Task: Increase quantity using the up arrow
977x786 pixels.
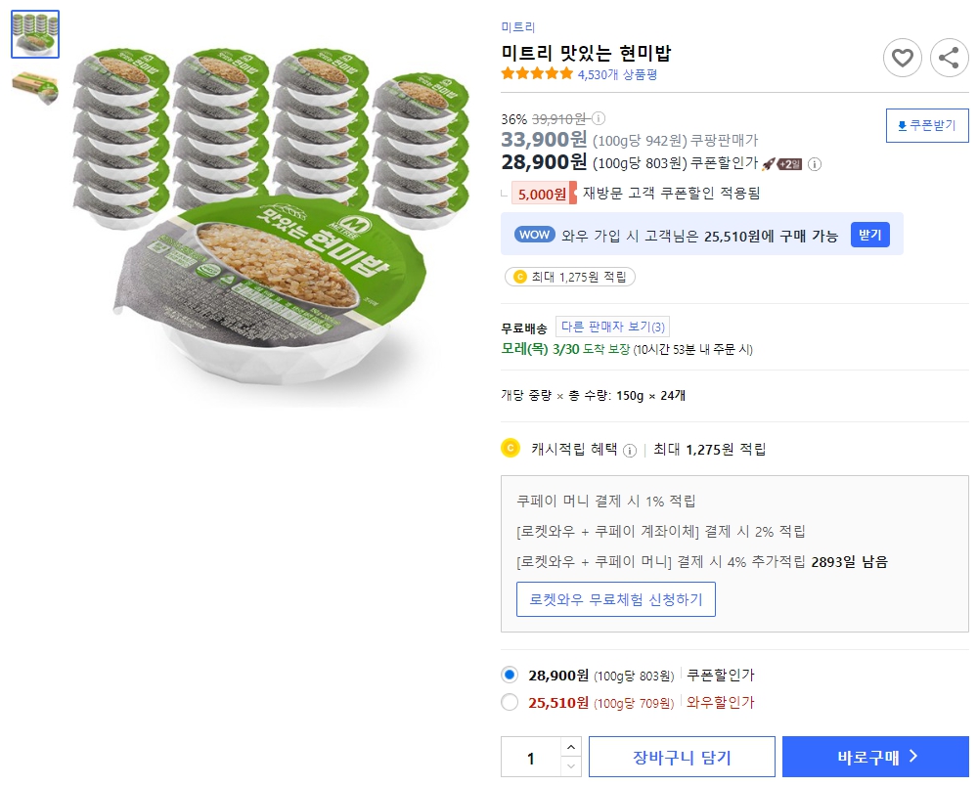Action: 568,746
